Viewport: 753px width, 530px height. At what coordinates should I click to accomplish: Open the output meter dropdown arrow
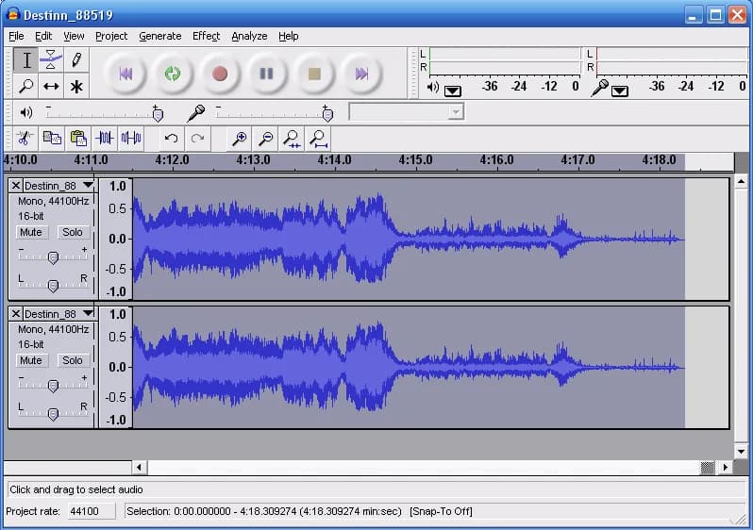tap(452, 91)
